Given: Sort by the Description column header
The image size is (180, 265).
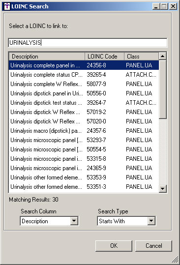Looking at the screenshot, I should tap(47, 56).
